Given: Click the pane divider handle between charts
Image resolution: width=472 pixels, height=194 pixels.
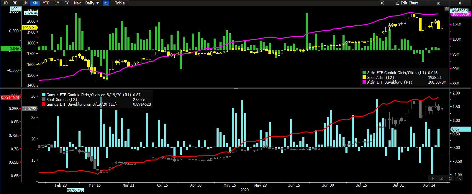Looking at the screenshot, I should tap(236, 88).
